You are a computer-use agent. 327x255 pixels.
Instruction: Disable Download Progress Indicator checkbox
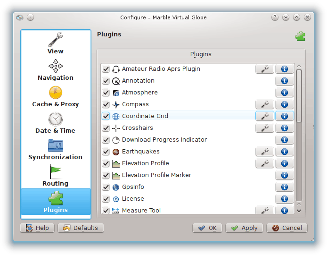pyautogui.click(x=106, y=140)
